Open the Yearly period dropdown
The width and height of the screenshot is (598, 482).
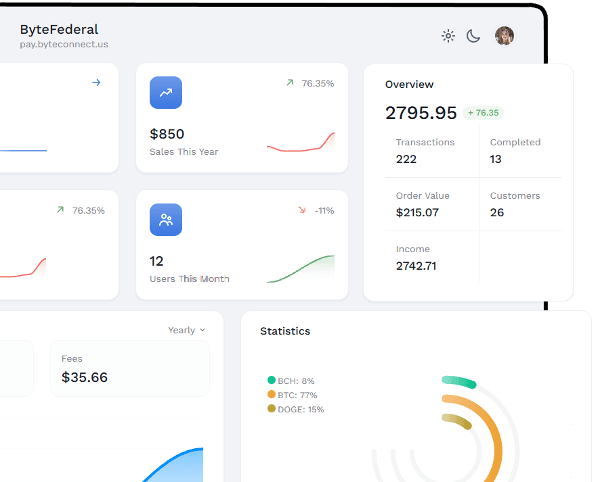pyautogui.click(x=187, y=330)
